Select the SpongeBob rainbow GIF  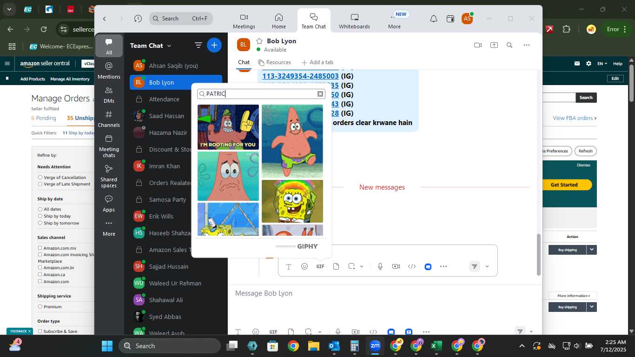292,201
